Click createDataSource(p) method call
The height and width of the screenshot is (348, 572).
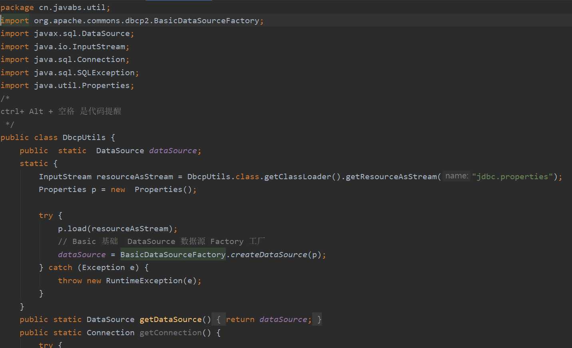pos(276,254)
